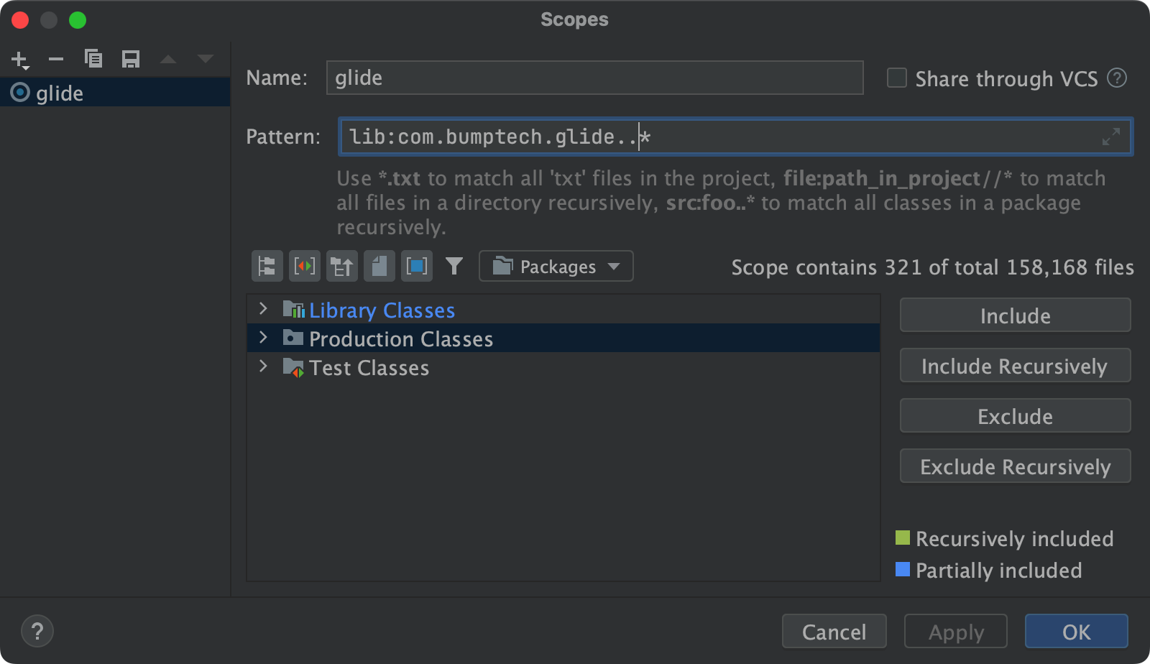The height and width of the screenshot is (664, 1150).
Task: Click green Recursively included legend swatch
Action: 903,538
